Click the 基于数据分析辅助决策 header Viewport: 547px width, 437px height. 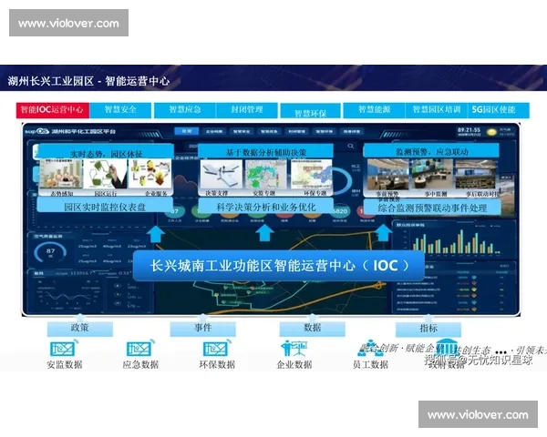point(266,152)
